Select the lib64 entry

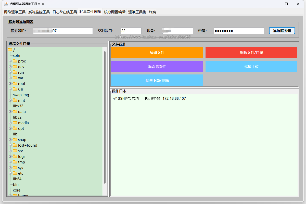click(17, 179)
